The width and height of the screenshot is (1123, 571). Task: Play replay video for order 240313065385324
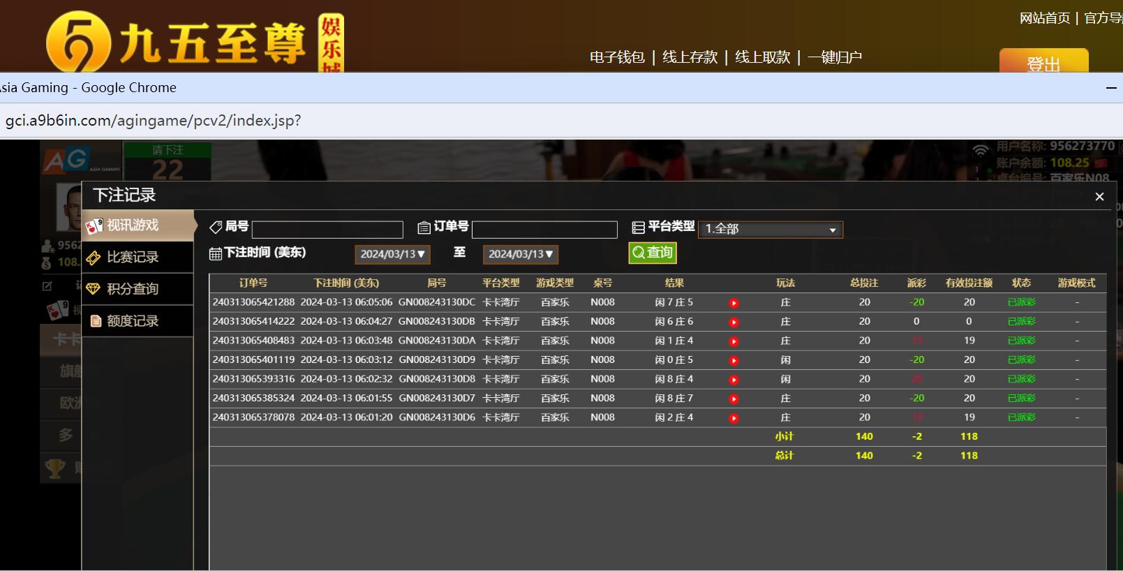pyautogui.click(x=734, y=399)
